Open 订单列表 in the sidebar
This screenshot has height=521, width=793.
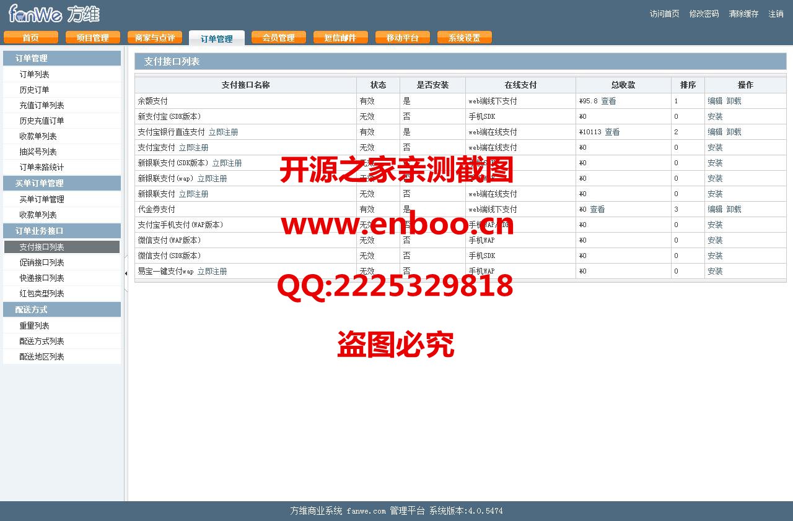click(35, 74)
